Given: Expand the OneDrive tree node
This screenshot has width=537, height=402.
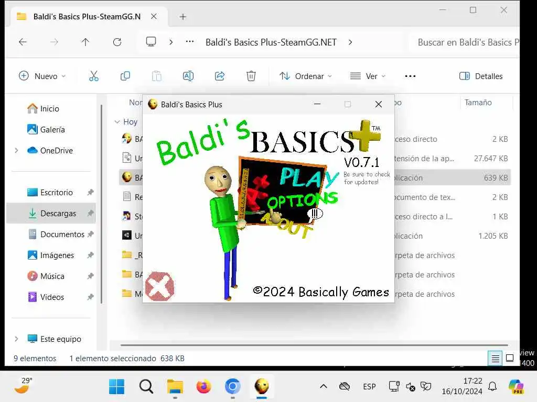Looking at the screenshot, I should [16, 150].
